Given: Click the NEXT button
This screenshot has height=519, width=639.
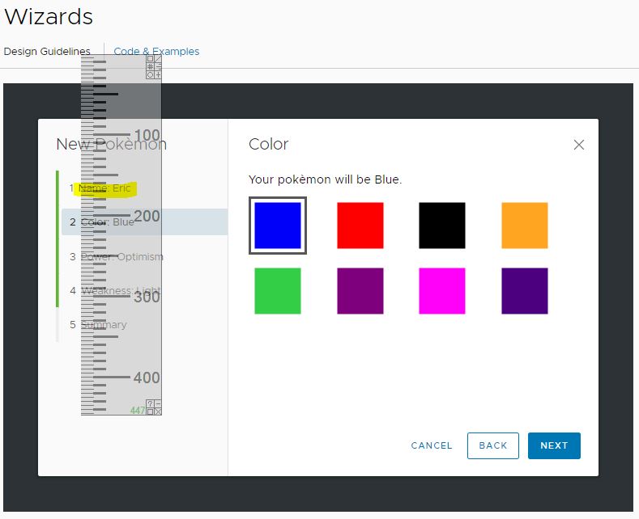Looking at the screenshot, I should 554,445.
